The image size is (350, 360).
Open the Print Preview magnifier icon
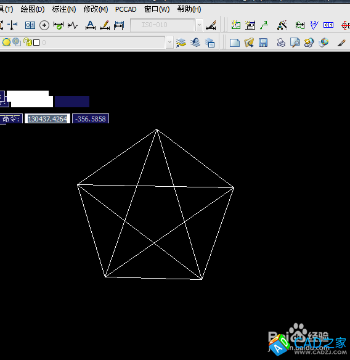(x=295, y=43)
